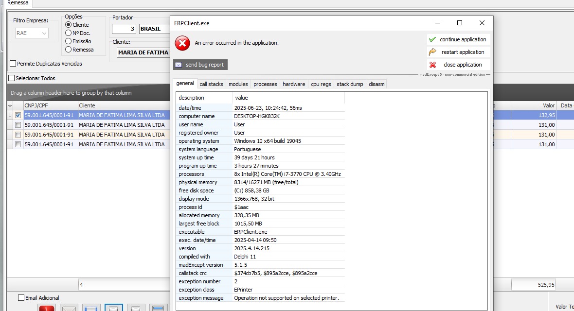Click the Portador number field containing 3
This screenshot has height=311, width=574.
(x=124, y=29)
